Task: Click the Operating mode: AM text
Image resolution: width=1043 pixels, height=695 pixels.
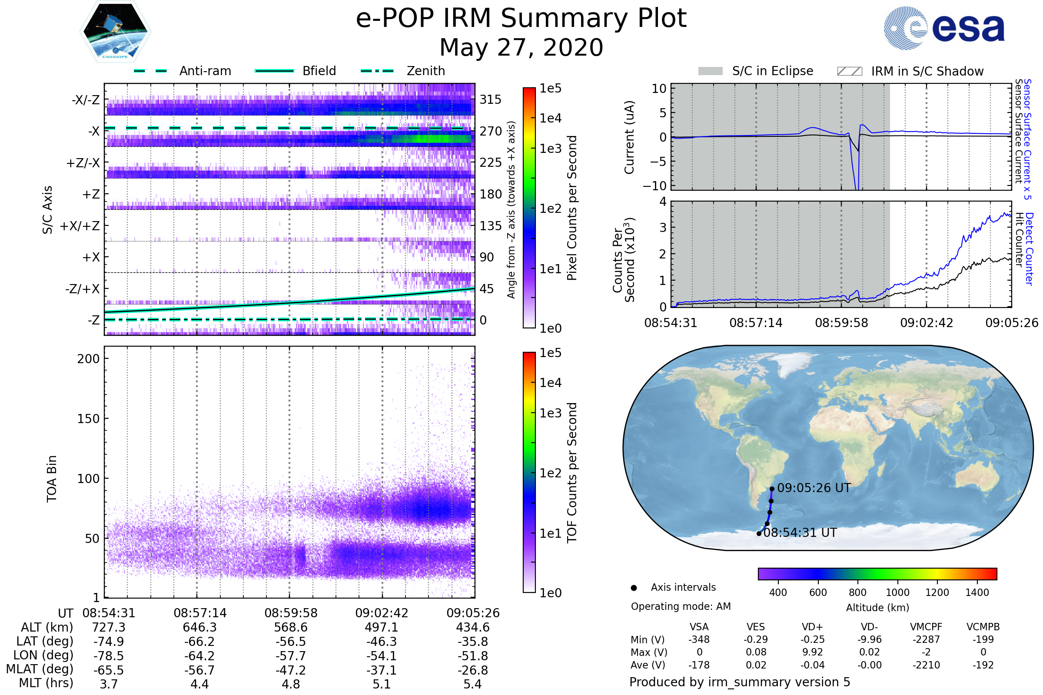Action: coord(681,606)
